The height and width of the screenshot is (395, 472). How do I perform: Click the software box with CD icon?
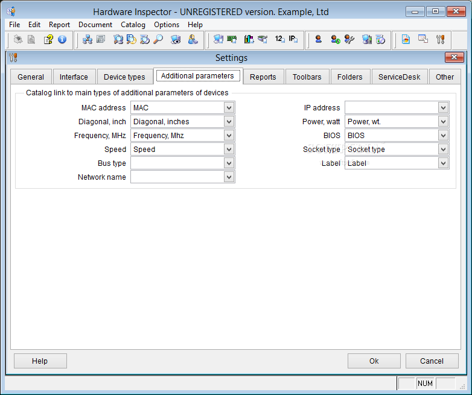click(380, 39)
